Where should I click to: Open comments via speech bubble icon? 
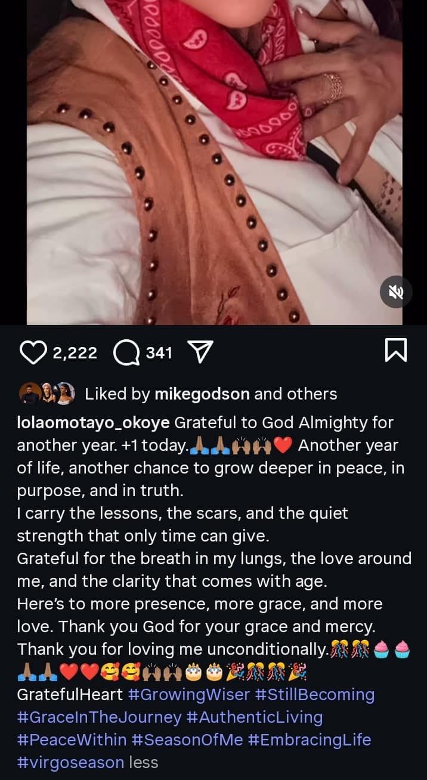[127, 352]
